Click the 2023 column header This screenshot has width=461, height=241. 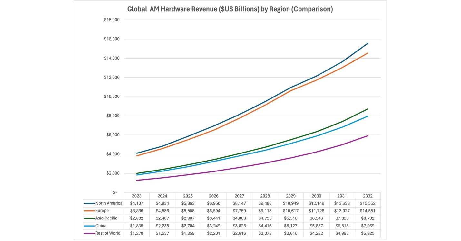137,196
